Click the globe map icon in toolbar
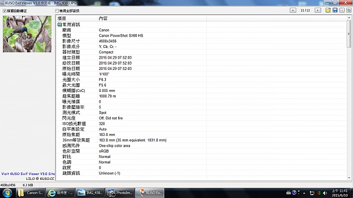Screen dimensions: 353x198 [x=349, y=10]
